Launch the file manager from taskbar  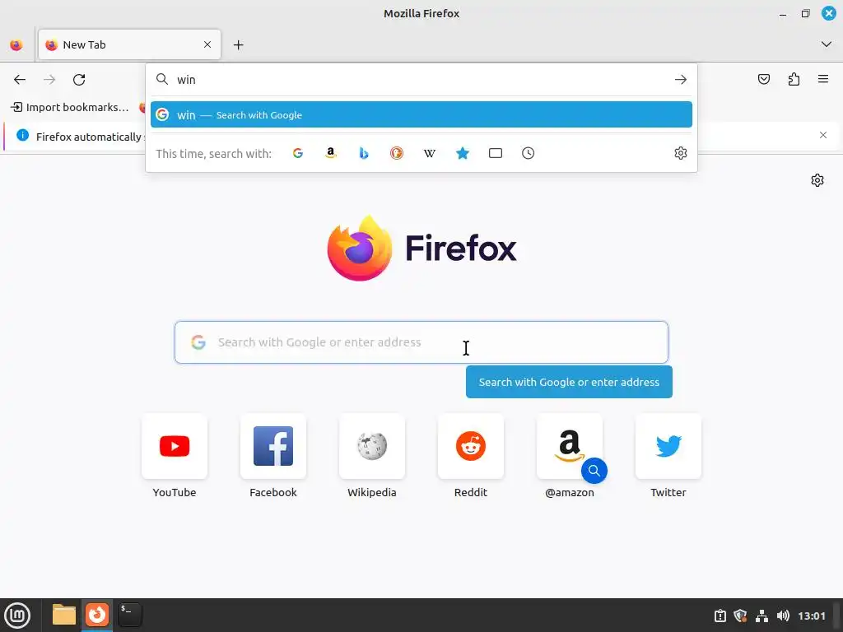(x=64, y=615)
